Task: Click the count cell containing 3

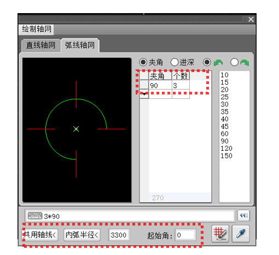Action: 181,85
